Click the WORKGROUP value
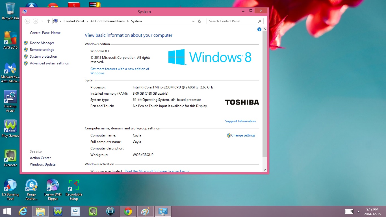 (x=143, y=155)
